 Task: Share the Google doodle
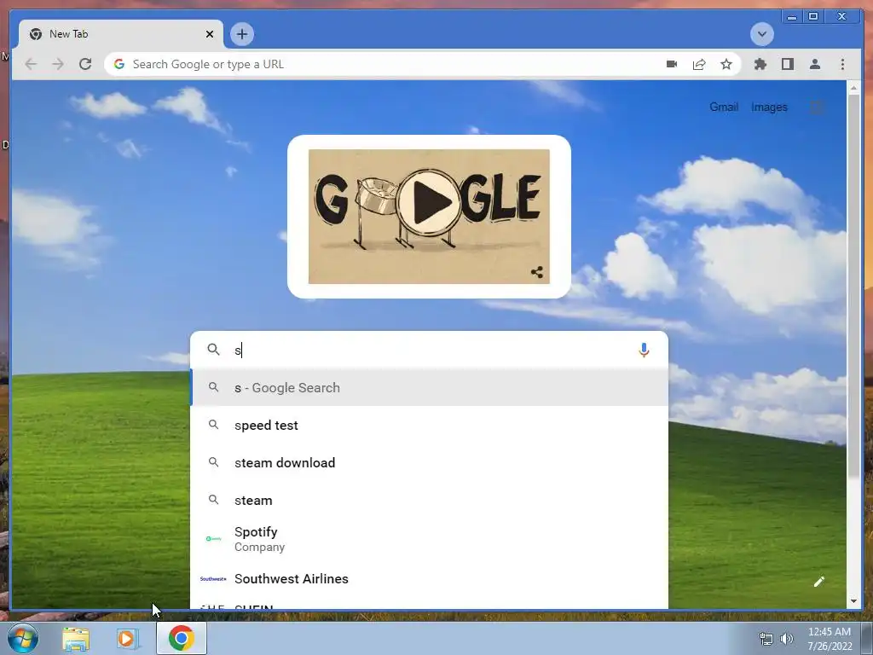[537, 272]
